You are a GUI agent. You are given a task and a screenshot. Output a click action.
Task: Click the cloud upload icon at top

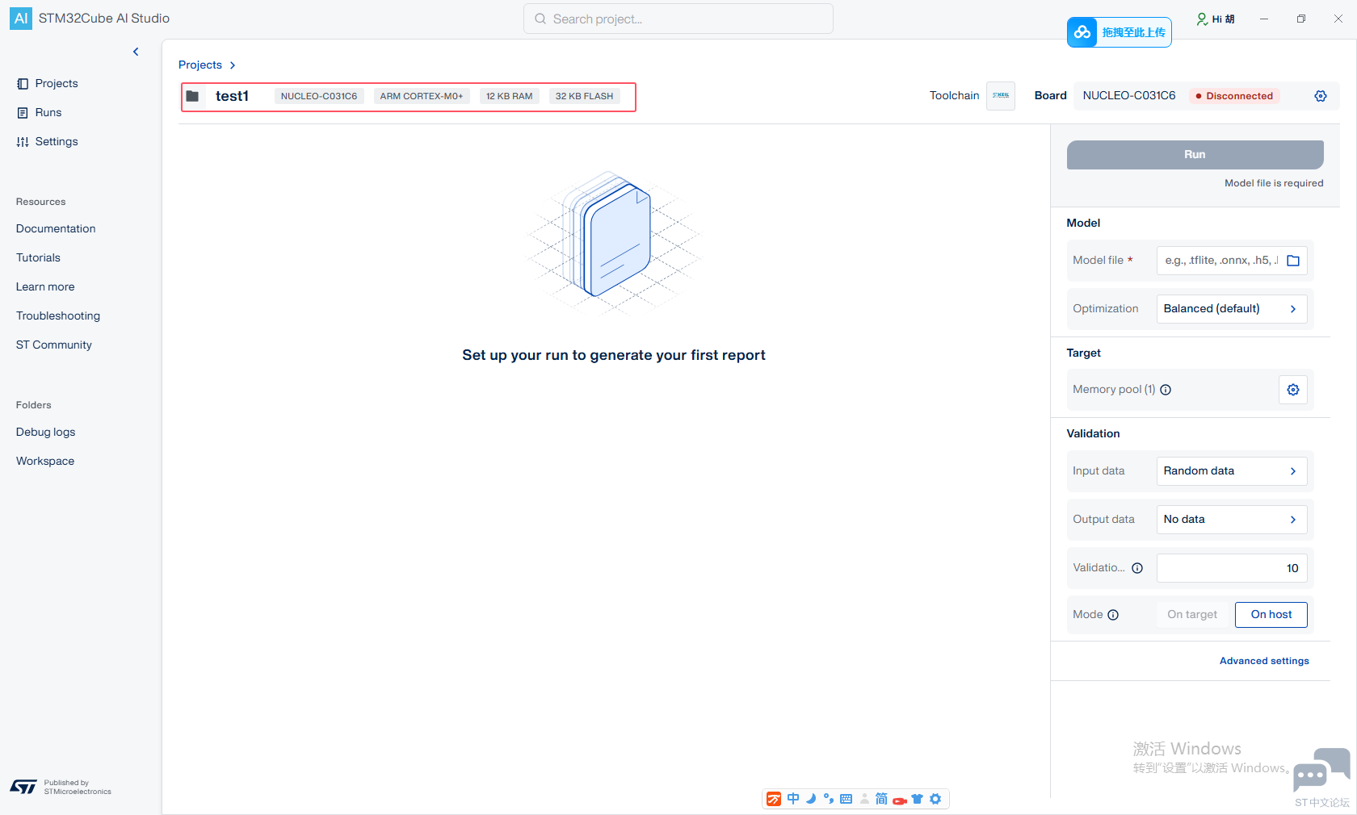(1082, 32)
